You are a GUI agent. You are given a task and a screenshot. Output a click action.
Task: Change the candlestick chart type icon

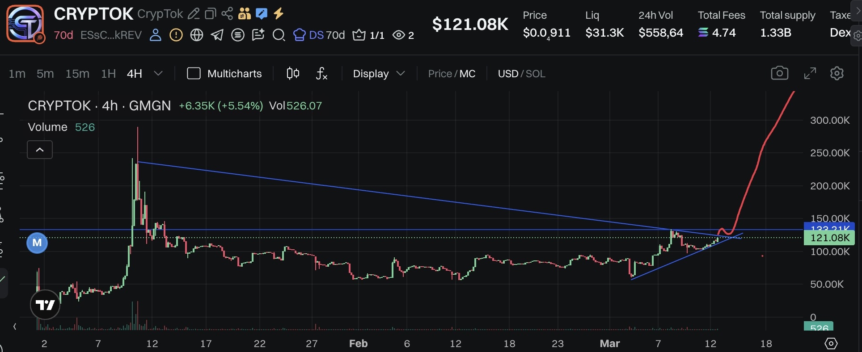click(293, 73)
